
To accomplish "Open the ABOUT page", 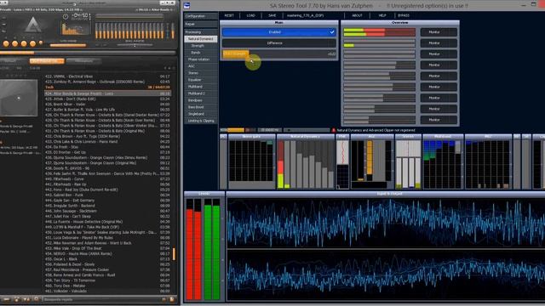I will [x=357, y=15].
